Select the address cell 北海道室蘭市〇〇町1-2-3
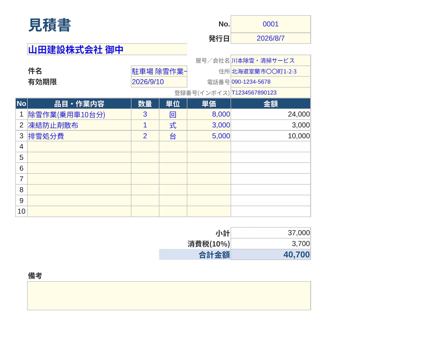This screenshot has height=339, width=428. 270,72
